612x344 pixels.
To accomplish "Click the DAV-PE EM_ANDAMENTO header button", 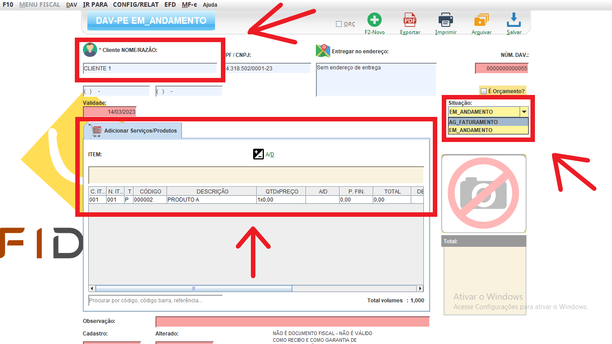I will 151,21.
